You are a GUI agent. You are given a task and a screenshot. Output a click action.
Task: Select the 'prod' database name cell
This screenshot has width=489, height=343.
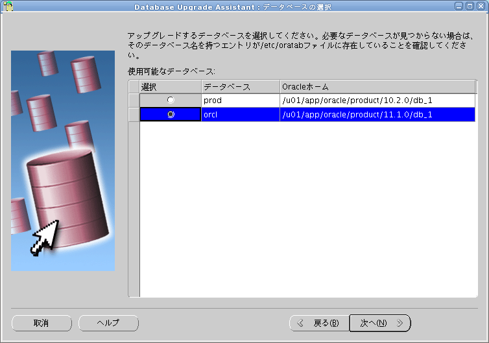tap(241, 101)
